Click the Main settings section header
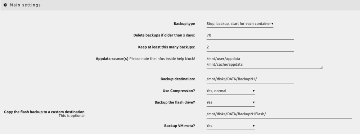Screen dimensions: 360x134 [x=180, y=5]
